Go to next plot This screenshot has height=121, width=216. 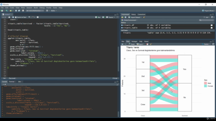coord(125,44)
